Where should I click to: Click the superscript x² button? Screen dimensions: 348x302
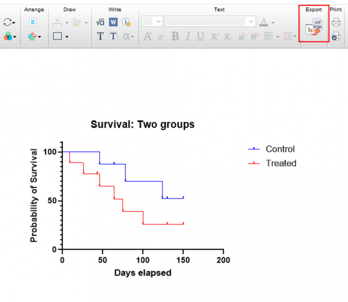click(215, 36)
